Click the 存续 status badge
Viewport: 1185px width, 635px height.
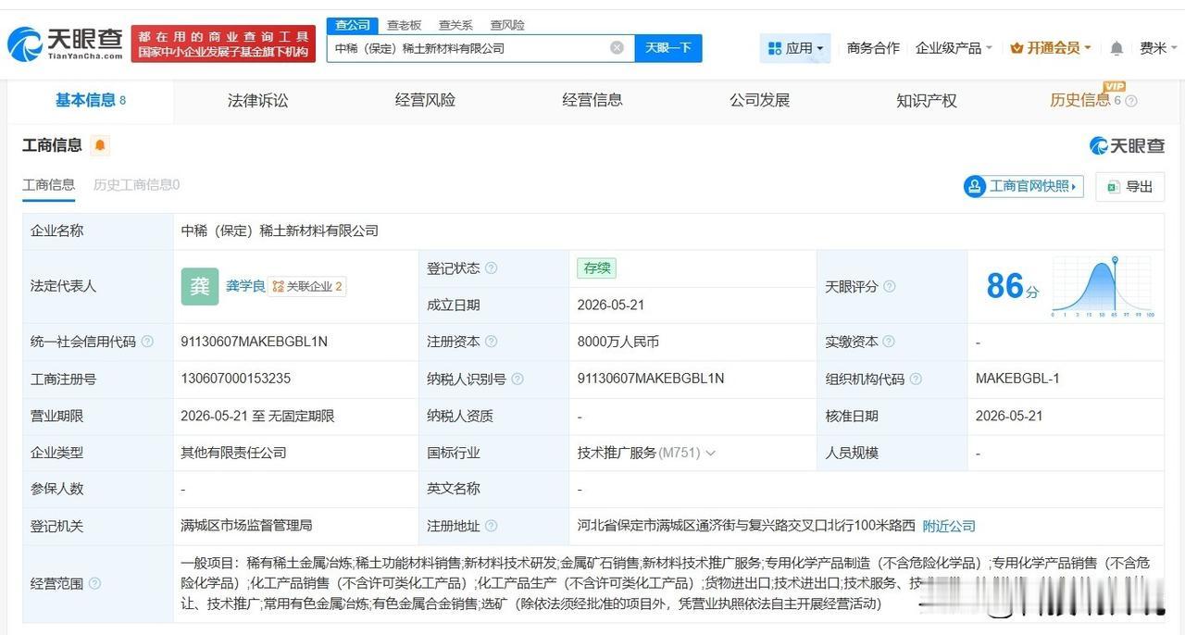pos(596,268)
